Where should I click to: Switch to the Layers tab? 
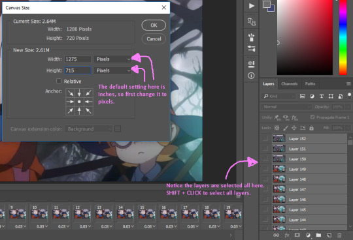click(x=269, y=83)
